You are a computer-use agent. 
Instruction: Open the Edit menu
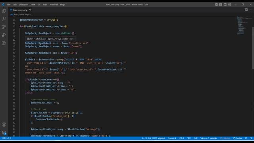(x=15, y=4)
